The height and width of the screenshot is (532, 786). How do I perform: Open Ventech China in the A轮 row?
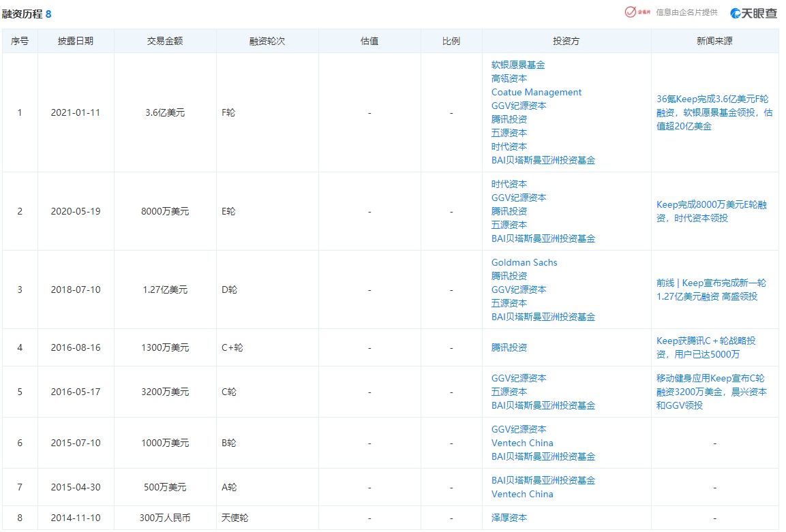(x=522, y=494)
